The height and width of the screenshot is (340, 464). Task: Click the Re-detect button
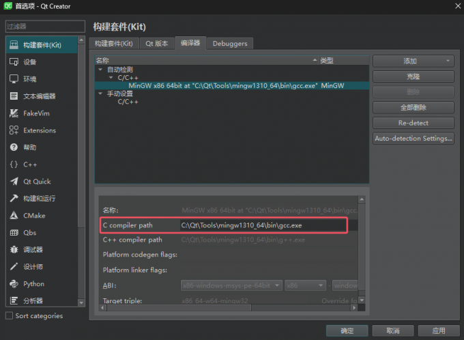pyautogui.click(x=413, y=123)
